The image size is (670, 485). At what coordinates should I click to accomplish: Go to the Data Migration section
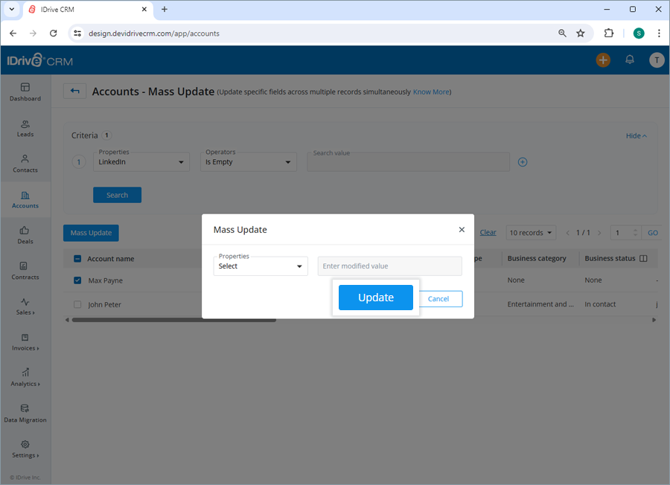[x=25, y=414]
